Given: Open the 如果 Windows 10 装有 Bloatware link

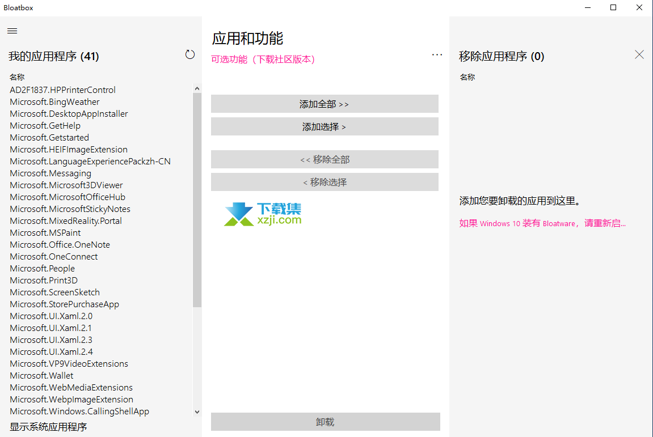Looking at the screenshot, I should (x=542, y=223).
